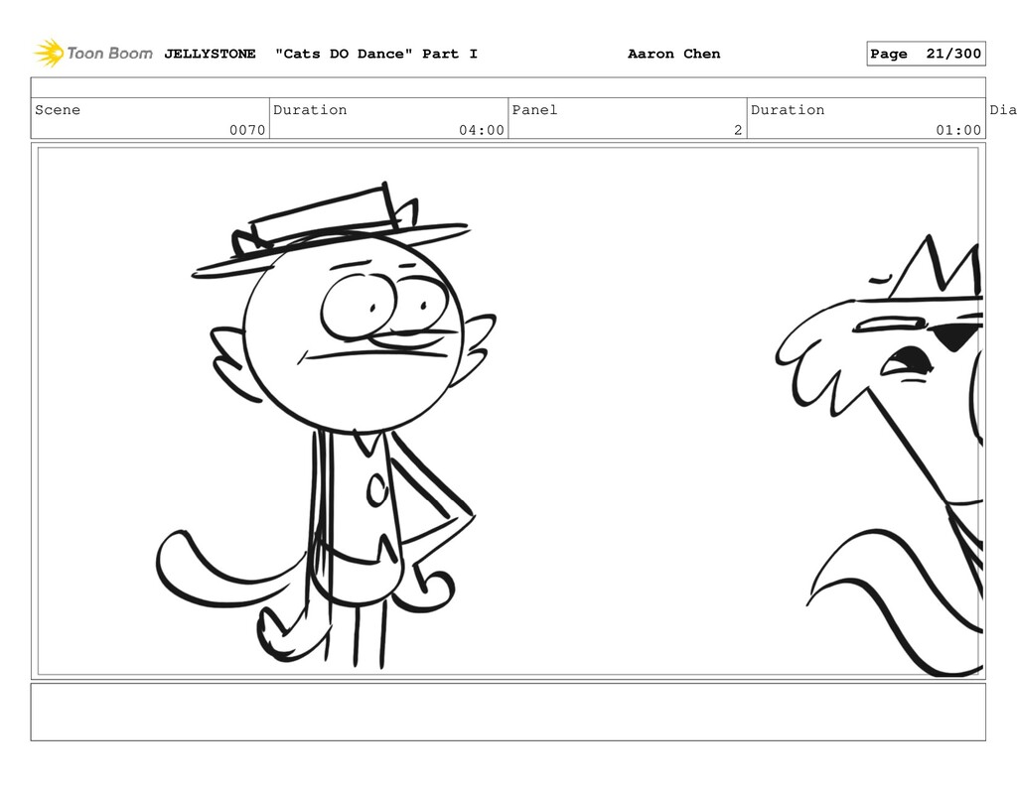
Task: Click the Duration label next to Scene
Action: (x=310, y=109)
